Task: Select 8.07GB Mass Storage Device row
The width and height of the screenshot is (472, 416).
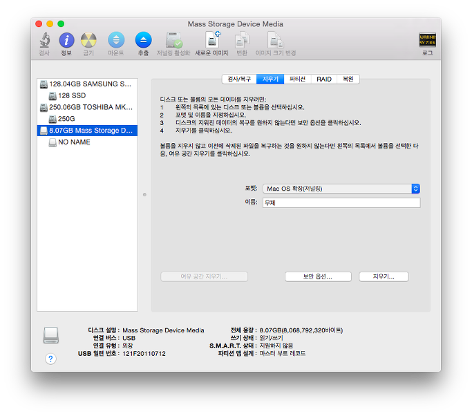Action: [x=87, y=131]
